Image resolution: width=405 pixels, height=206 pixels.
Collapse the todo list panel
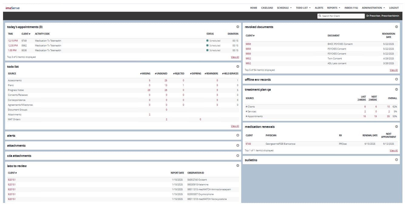[x=238, y=67]
